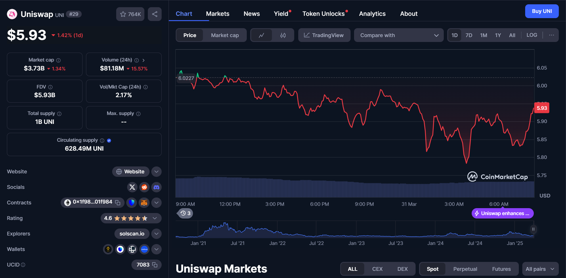Click the MetaMask fox icon in Contracts
The height and width of the screenshot is (278, 566).
[144, 203]
